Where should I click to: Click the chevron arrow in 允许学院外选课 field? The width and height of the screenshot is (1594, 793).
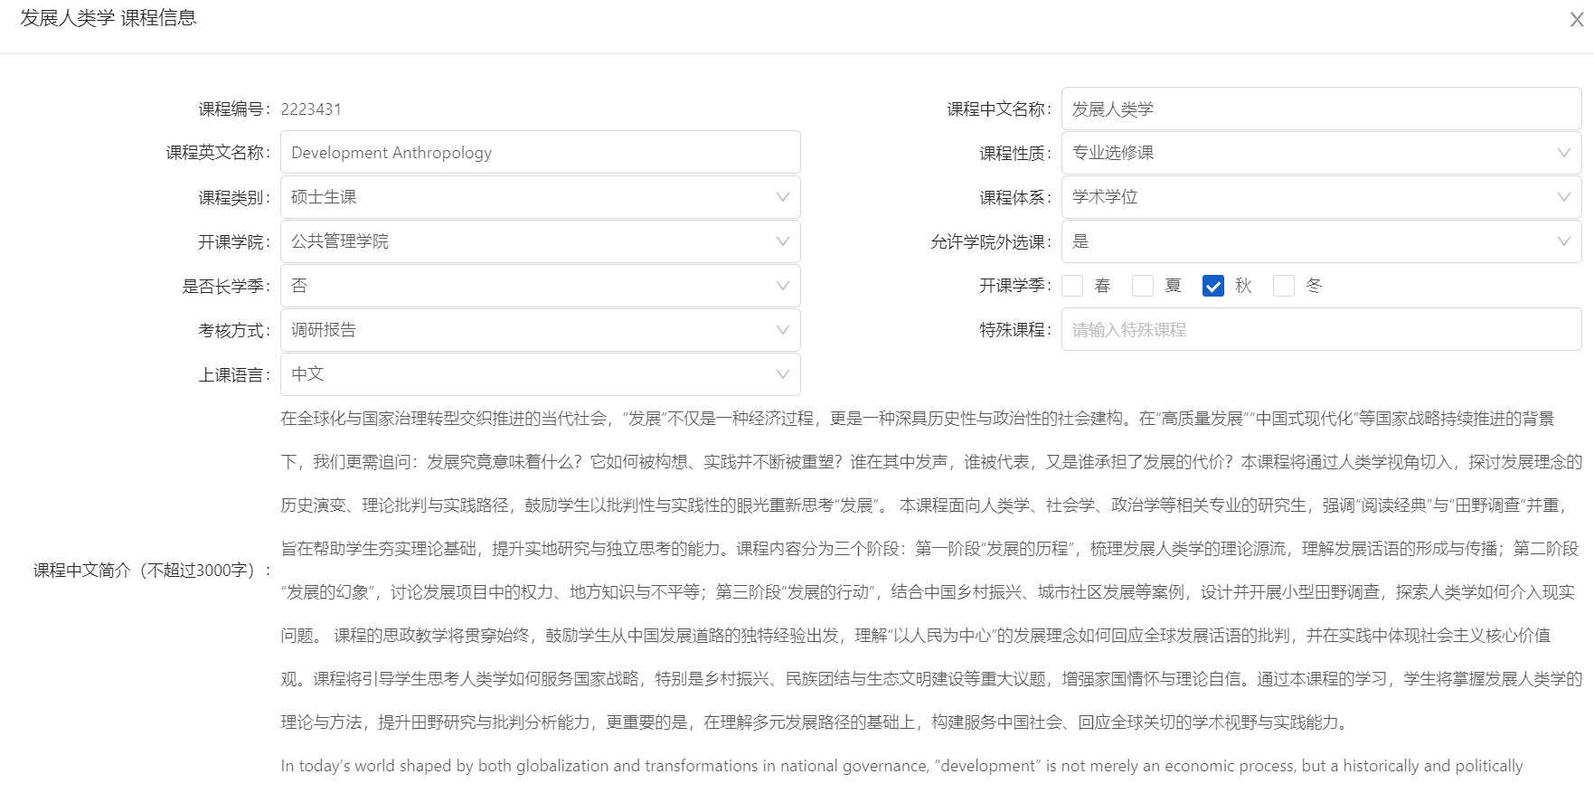(x=1563, y=241)
